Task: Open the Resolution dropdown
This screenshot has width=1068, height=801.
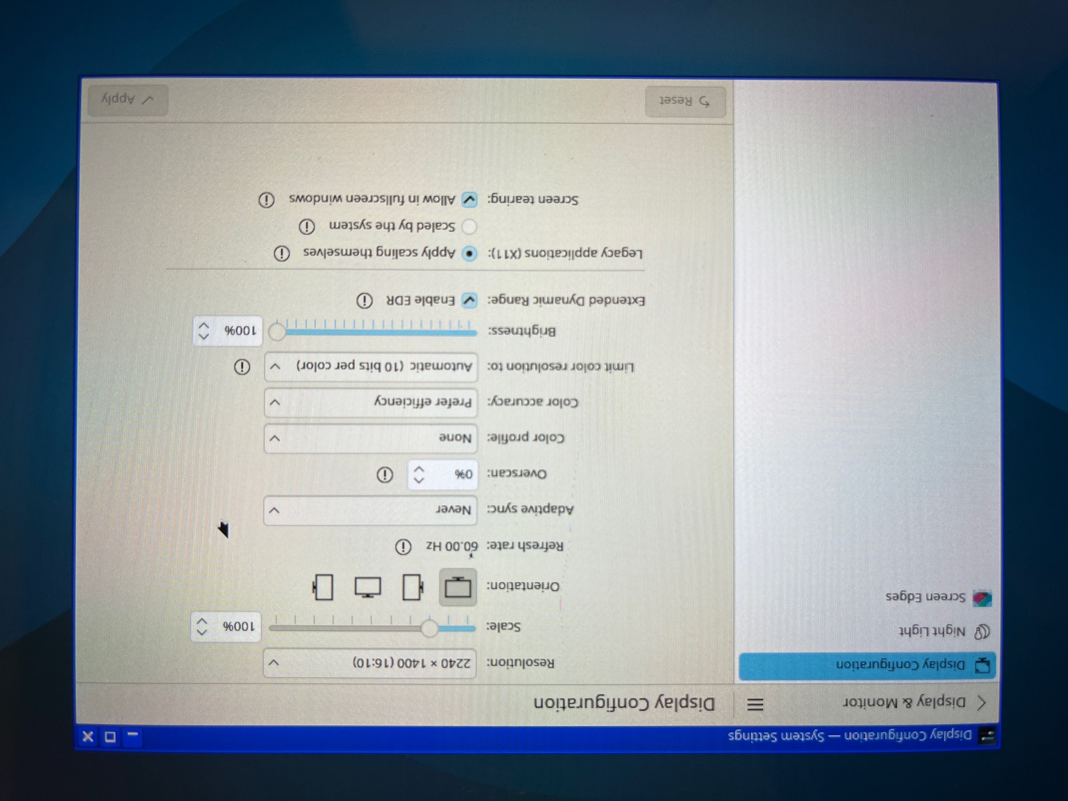Action: pos(370,663)
